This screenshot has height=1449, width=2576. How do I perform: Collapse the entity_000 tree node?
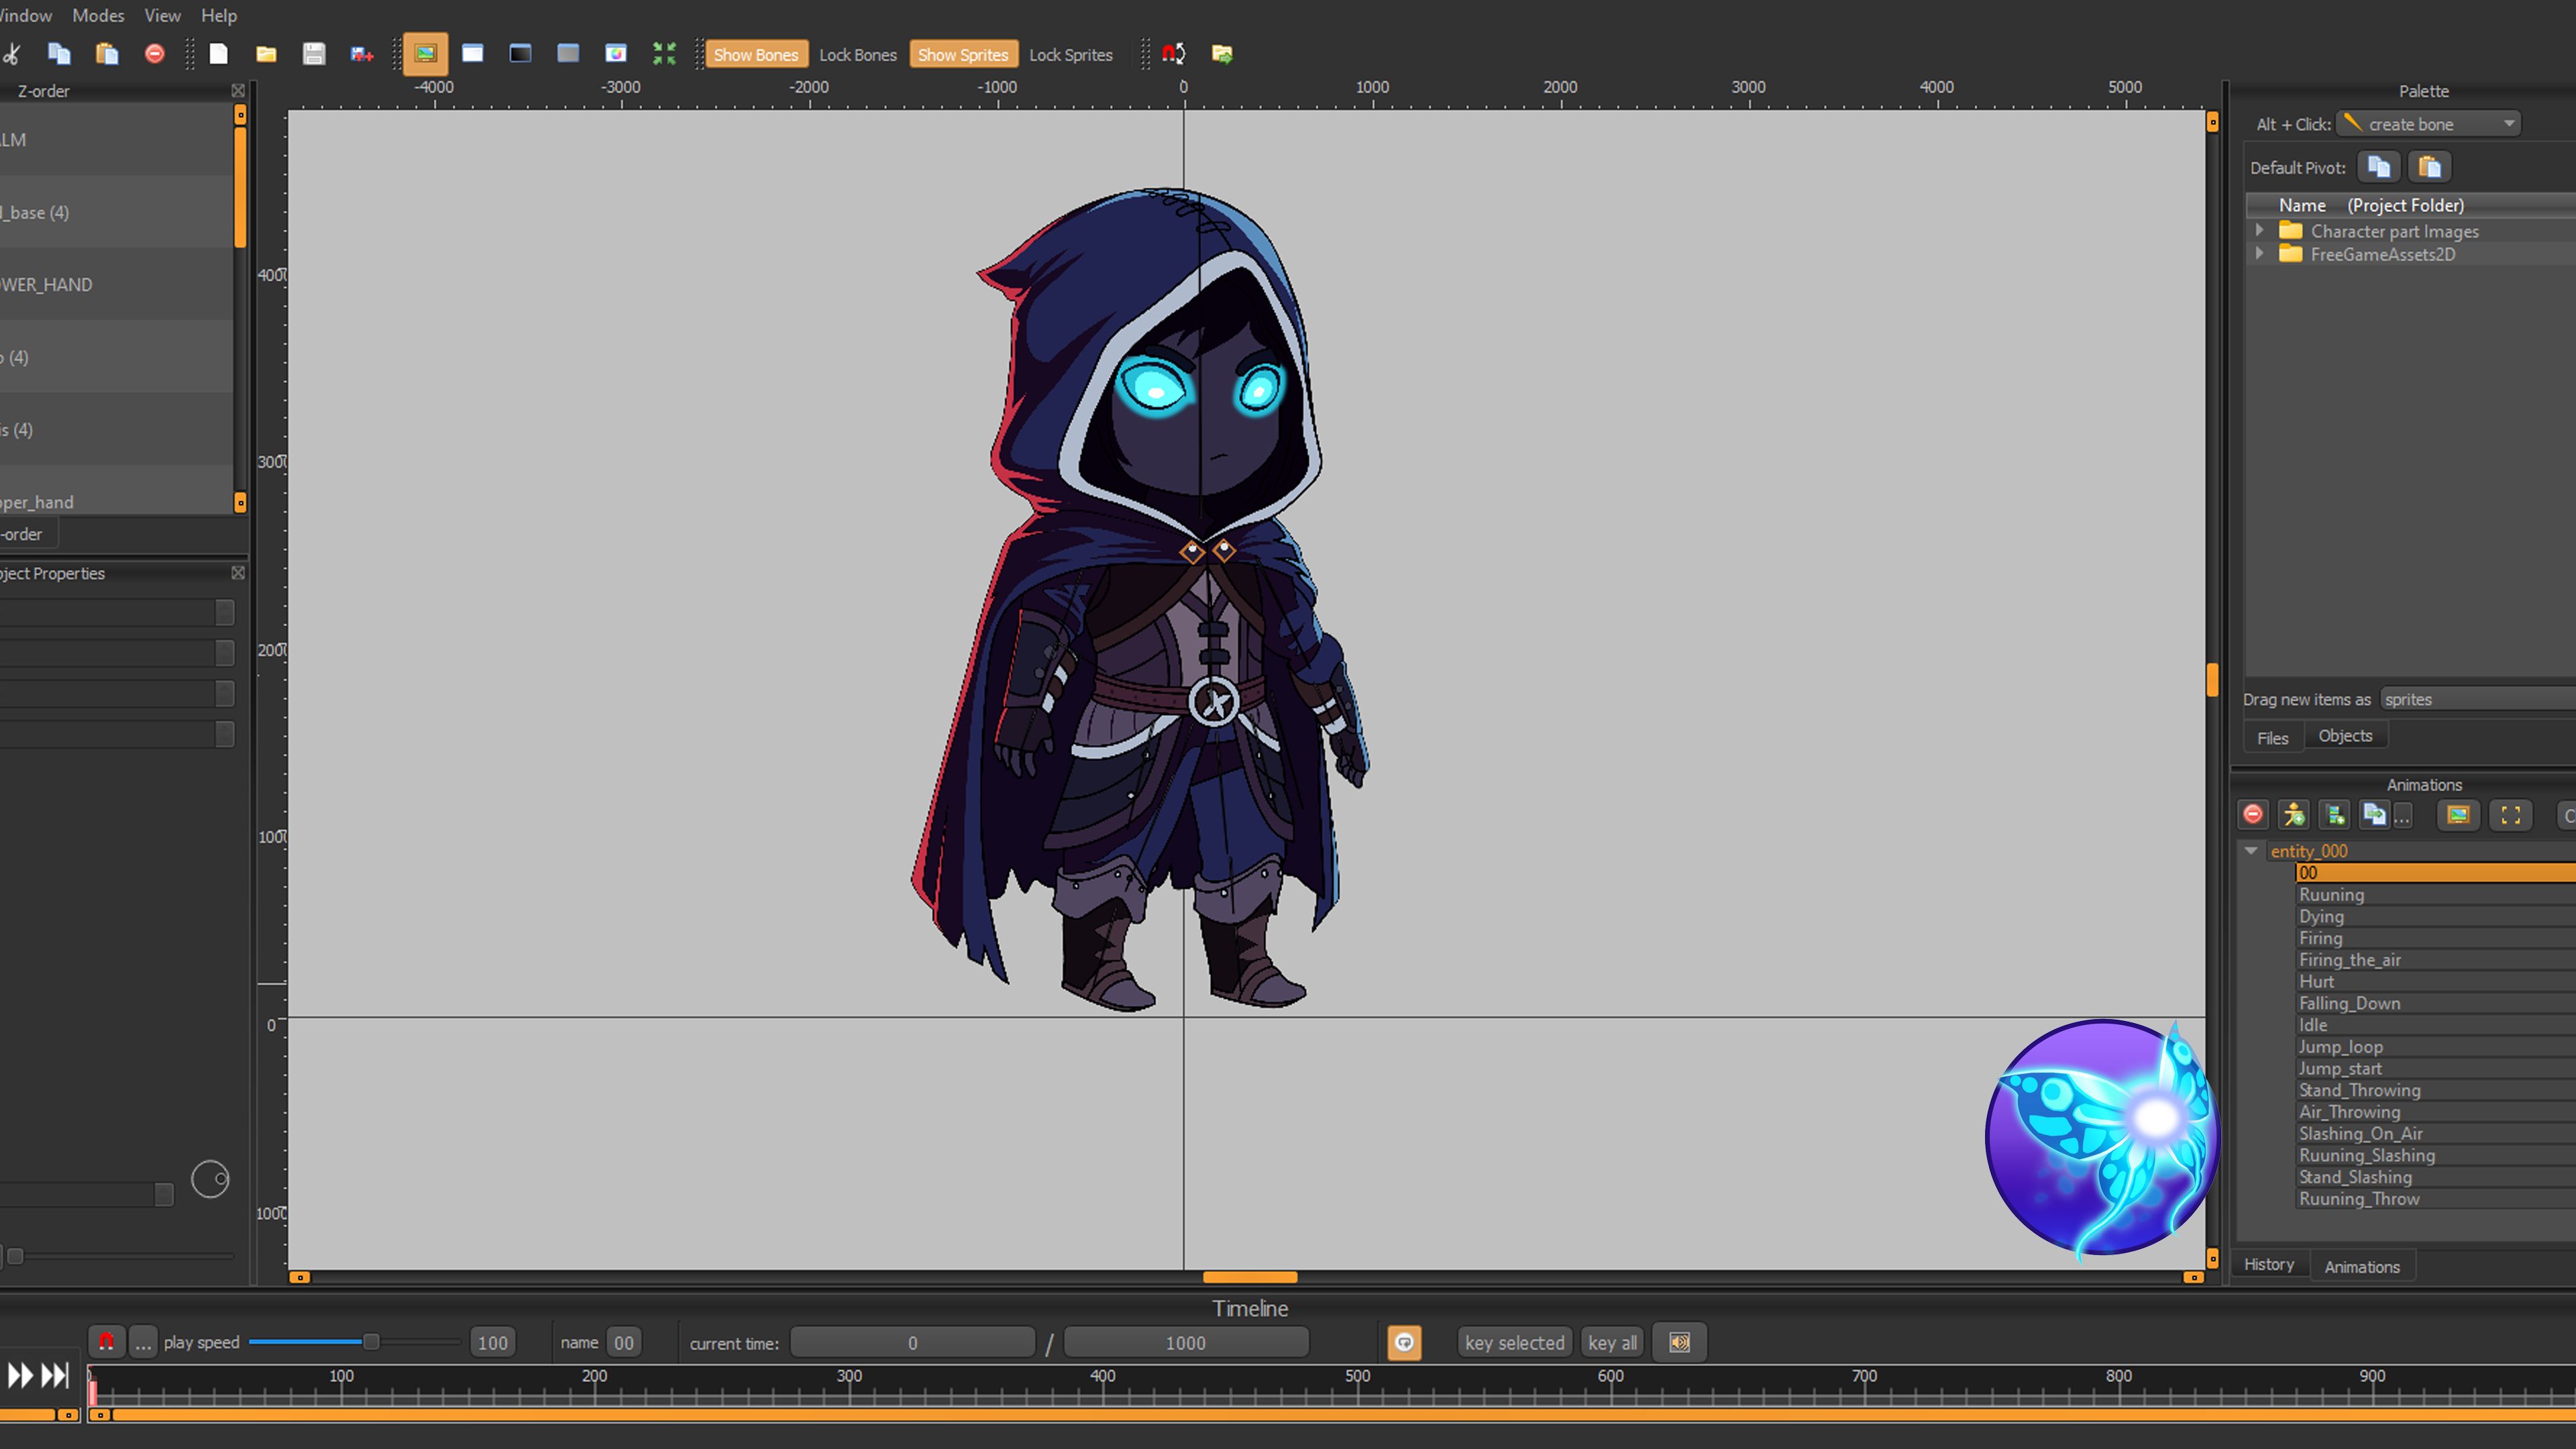coord(2251,851)
